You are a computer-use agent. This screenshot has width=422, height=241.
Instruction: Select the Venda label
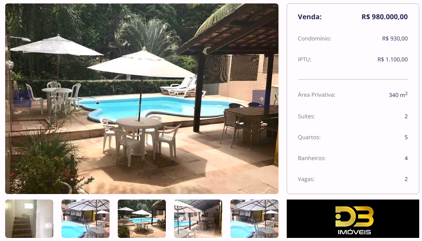310,17
